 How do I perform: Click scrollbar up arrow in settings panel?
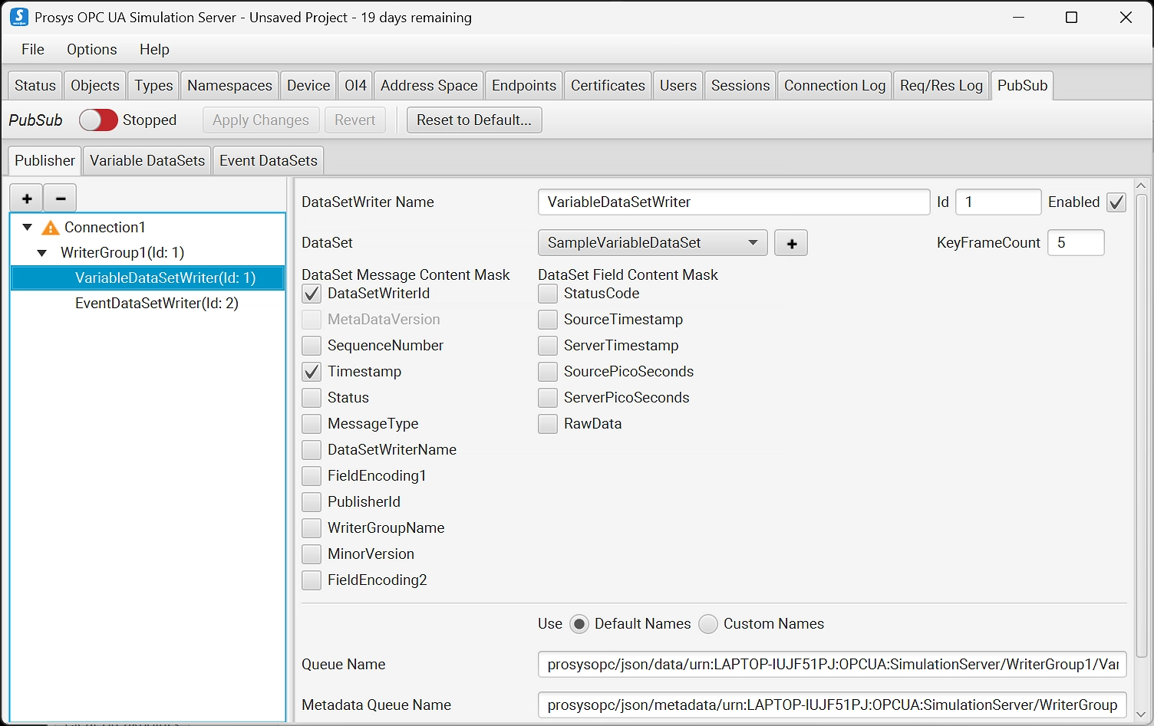[x=1141, y=186]
